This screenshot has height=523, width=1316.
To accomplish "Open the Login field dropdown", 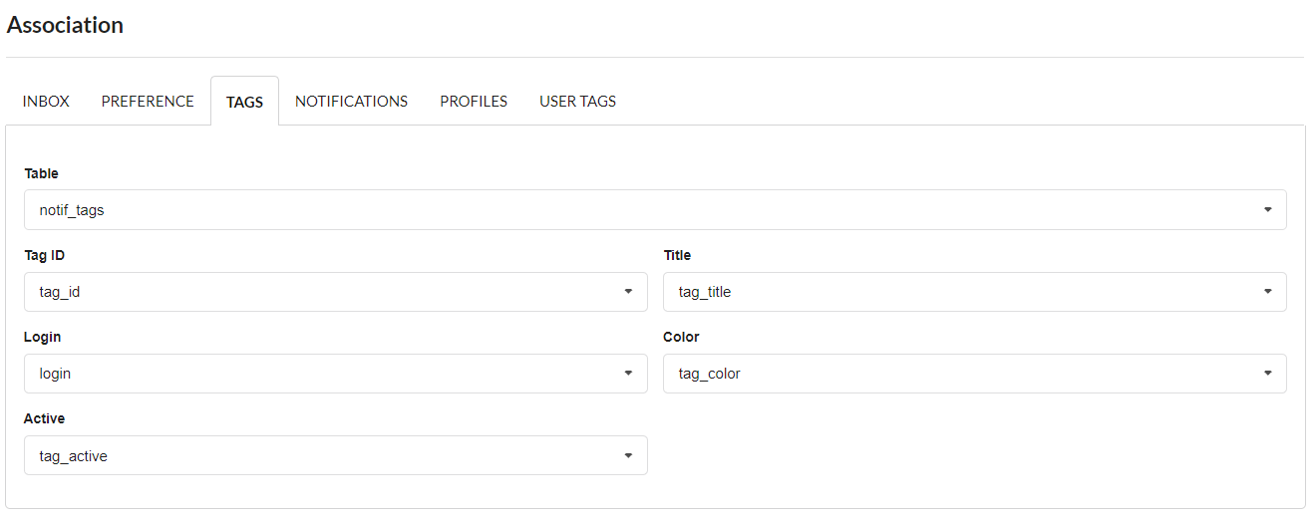I will tap(335, 374).
